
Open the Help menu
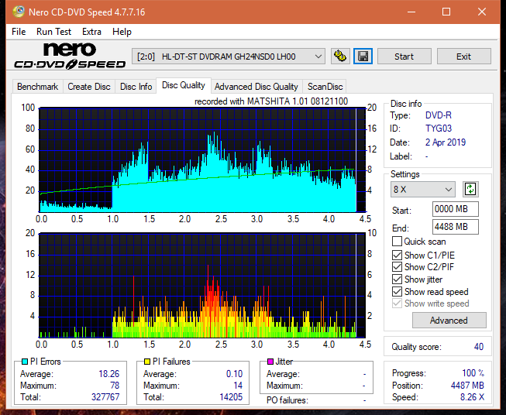pyautogui.click(x=122, y=32)
